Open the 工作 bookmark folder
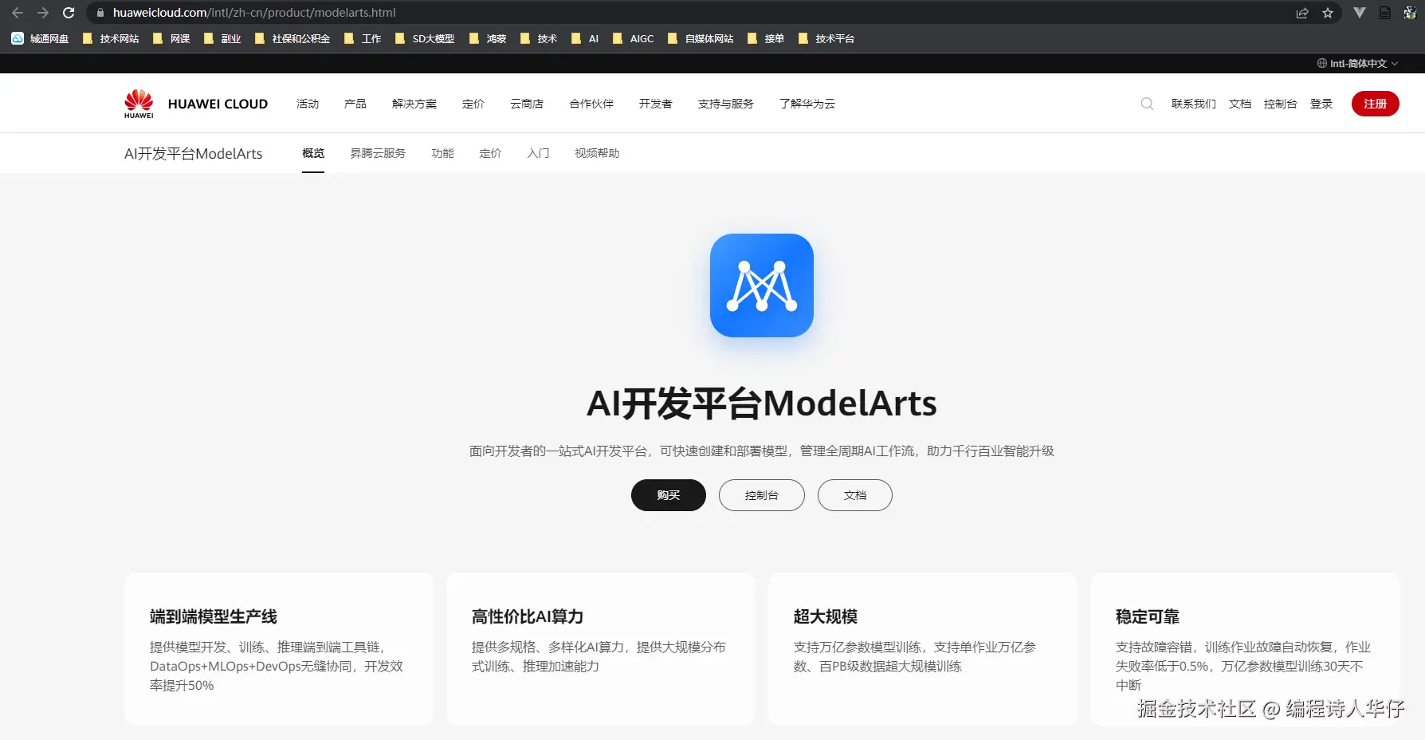This screenshot has height=740, width=1425. pos(363,38)
